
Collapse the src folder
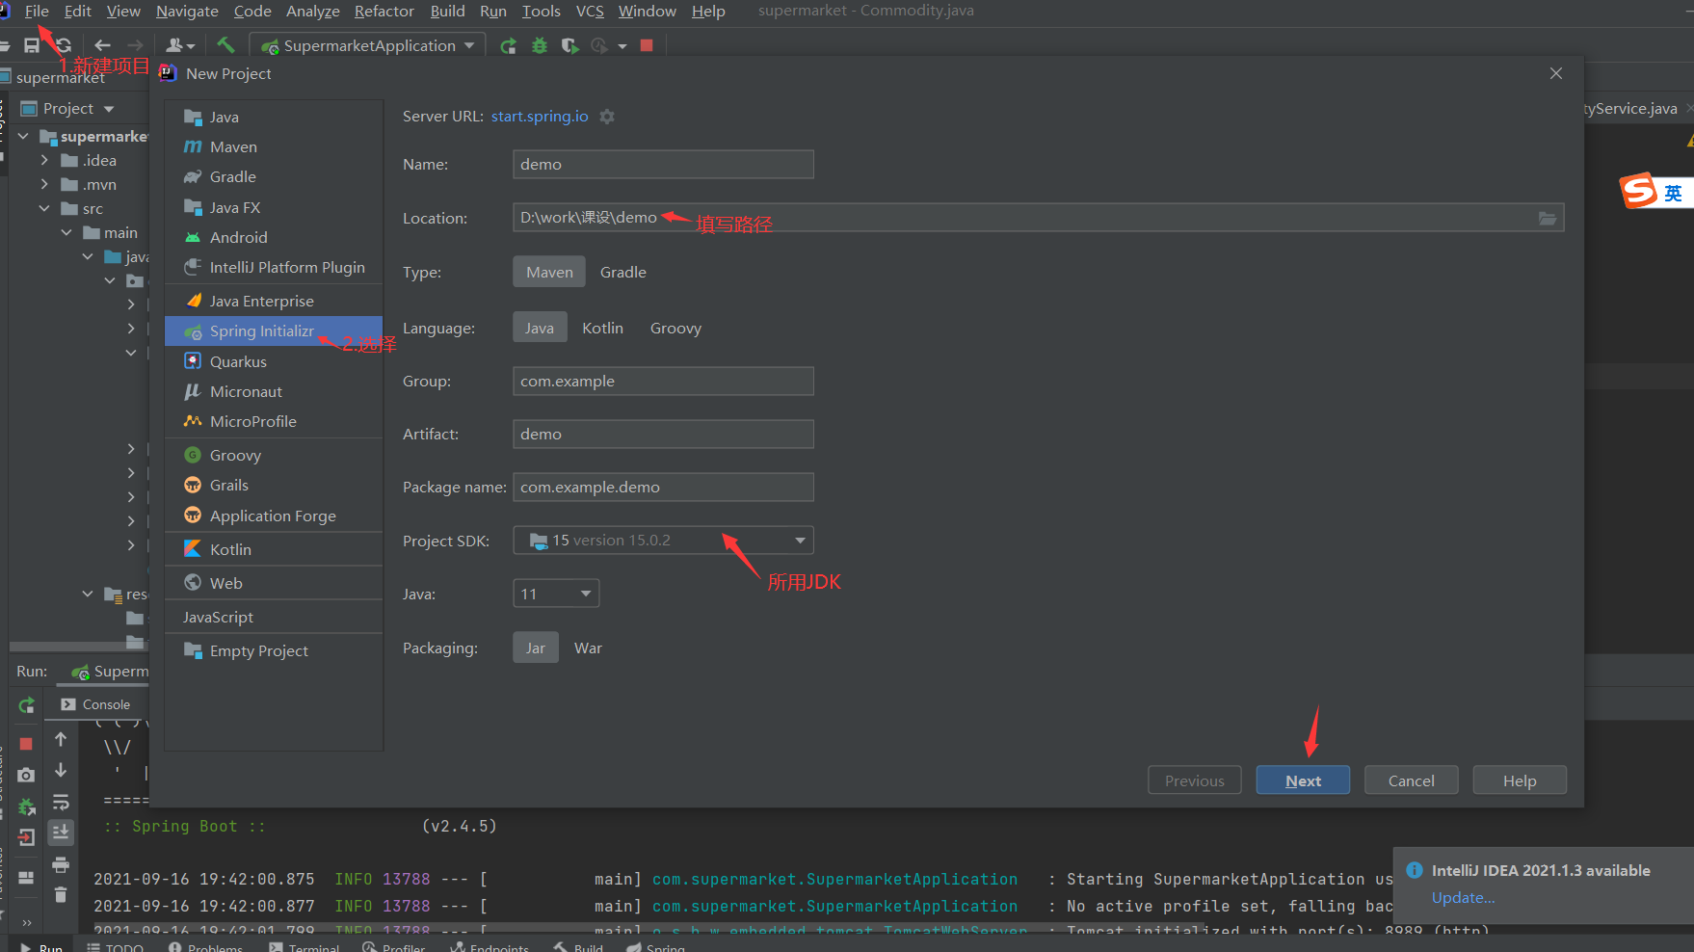[44, 209]
